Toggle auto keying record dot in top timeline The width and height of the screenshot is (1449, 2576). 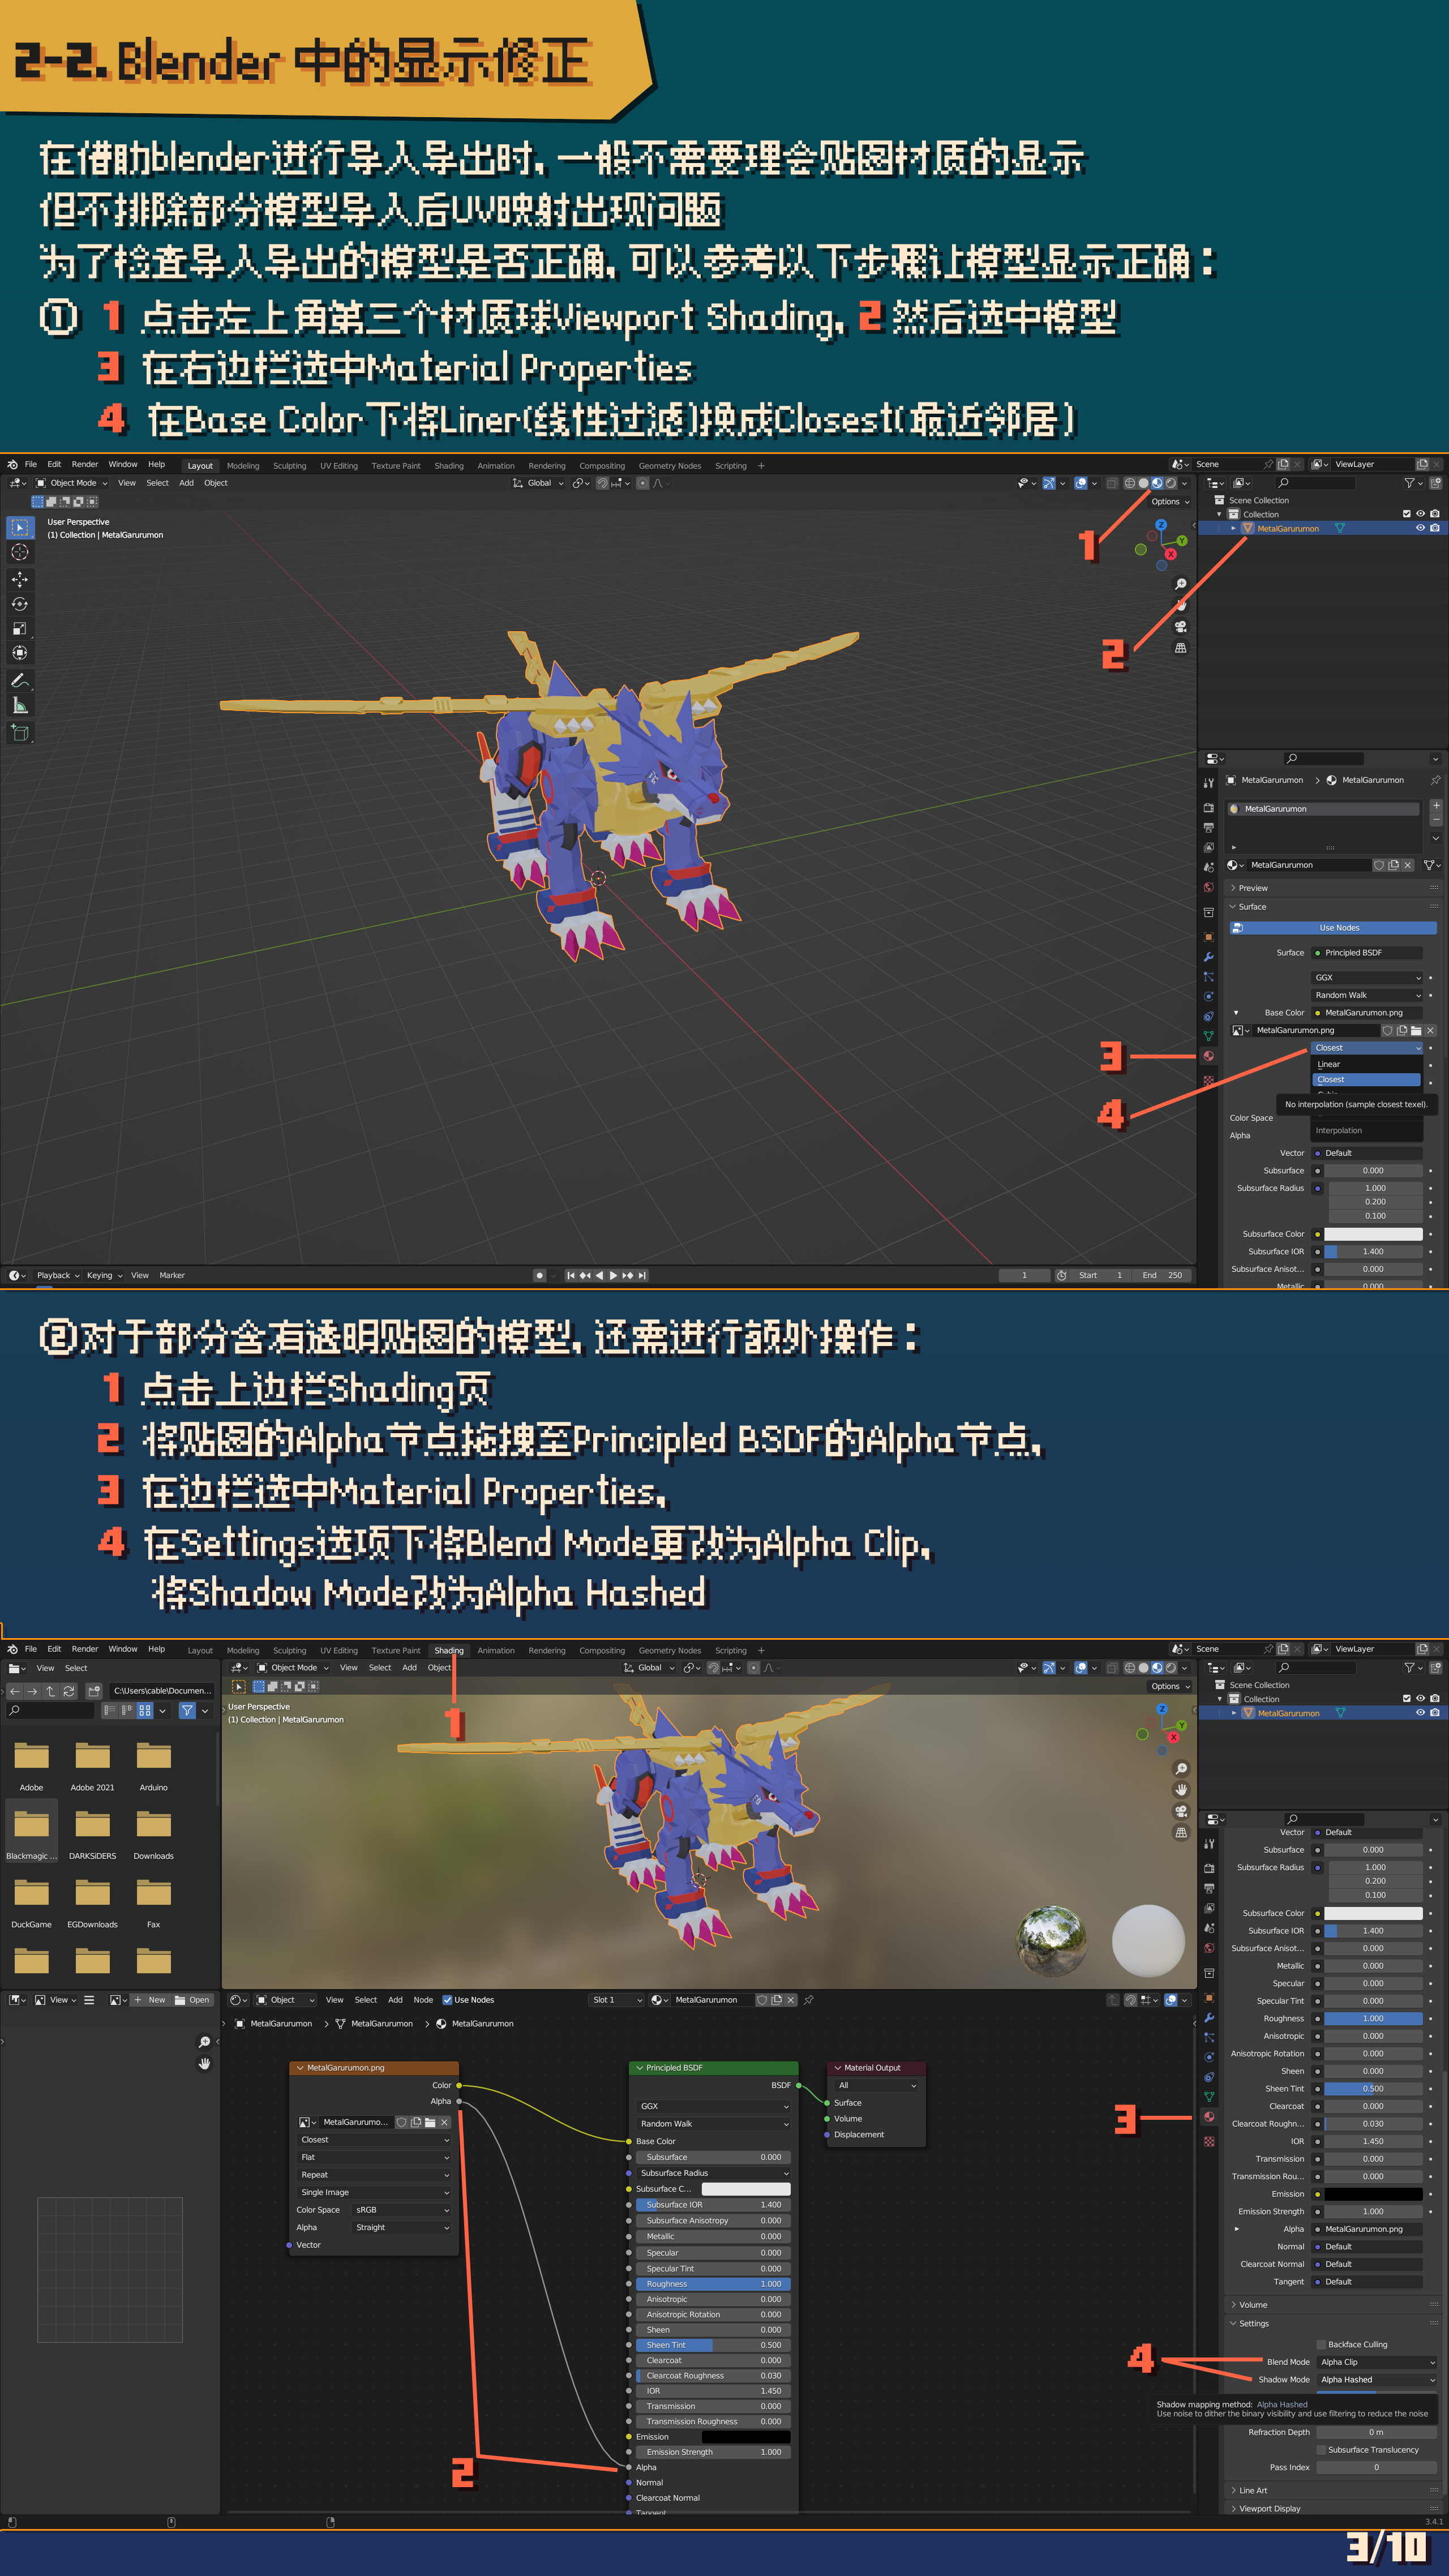coord(540,1275)
